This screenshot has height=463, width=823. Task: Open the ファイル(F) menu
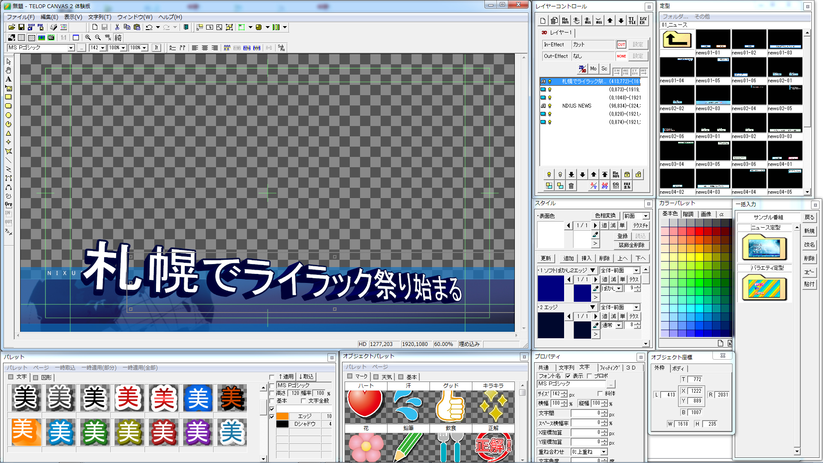coord(21,17)
